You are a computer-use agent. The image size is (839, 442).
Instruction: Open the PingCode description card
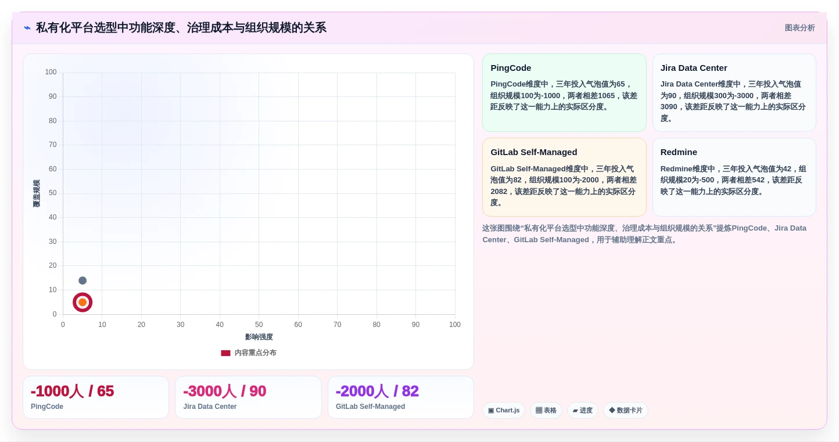564,93
